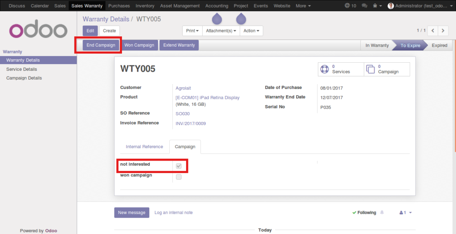Select Warranty Details in sidebar
Image resolution: width=456 pixels, height=234 pixels.
pos(38,60)
